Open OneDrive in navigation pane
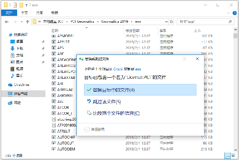Viewport: 239px width, 160px height. click(x=19, y=85)
